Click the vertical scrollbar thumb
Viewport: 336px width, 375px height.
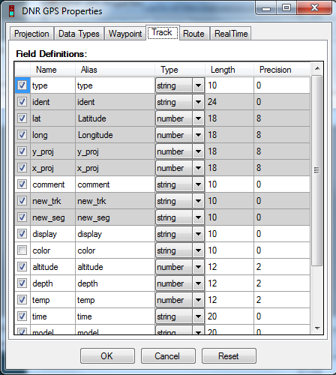(317, 170)
